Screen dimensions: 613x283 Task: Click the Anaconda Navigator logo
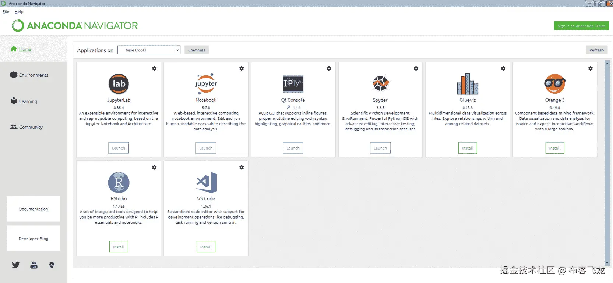(75, 26)
